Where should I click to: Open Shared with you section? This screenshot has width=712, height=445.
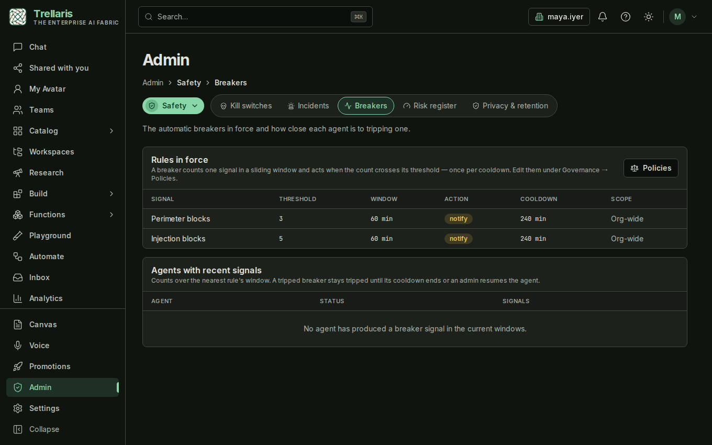[x=62, y=68]
